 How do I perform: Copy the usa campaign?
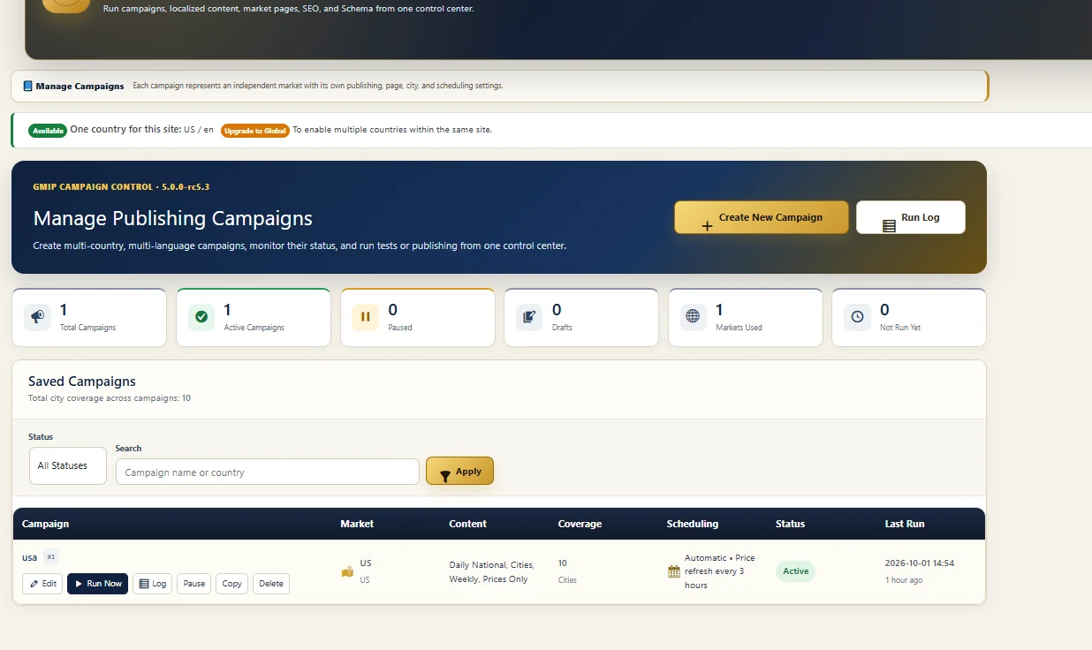[232, 584]
